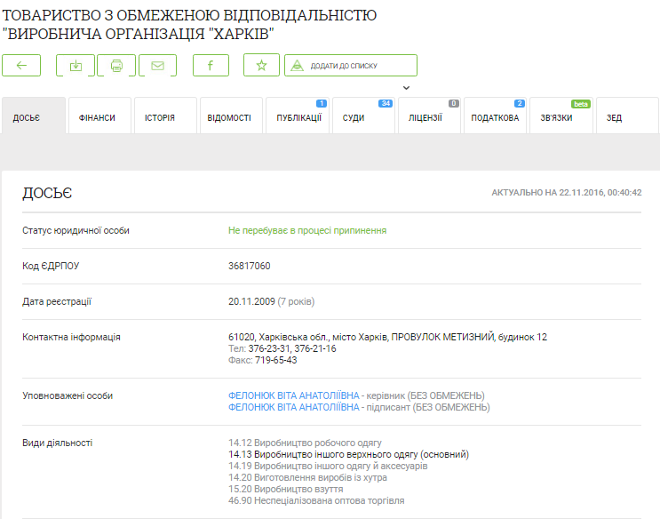
Task: Print the company dossier
Action: tap(116, 66)
